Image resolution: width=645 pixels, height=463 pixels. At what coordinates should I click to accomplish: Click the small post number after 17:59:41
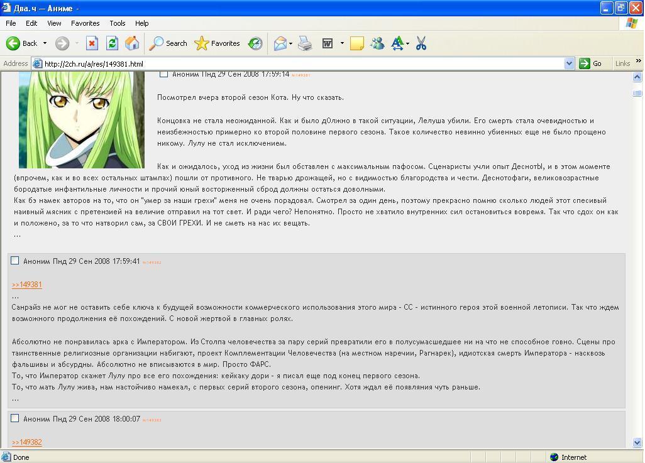click(x=152, y=263)
